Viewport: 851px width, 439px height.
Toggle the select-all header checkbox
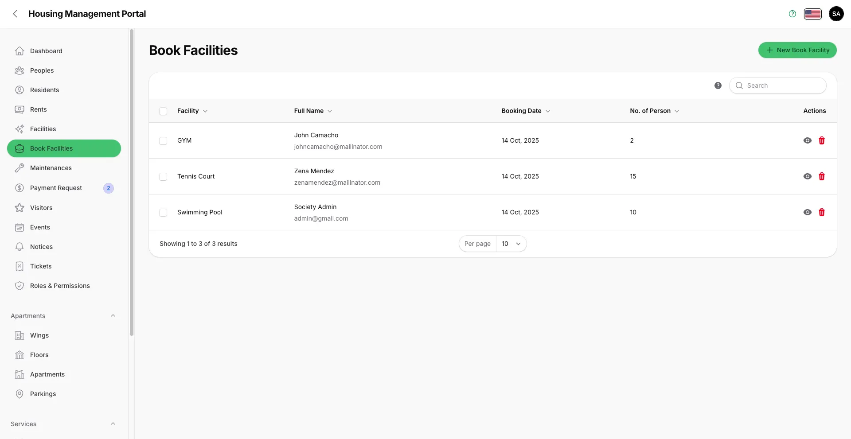[163, 111]
